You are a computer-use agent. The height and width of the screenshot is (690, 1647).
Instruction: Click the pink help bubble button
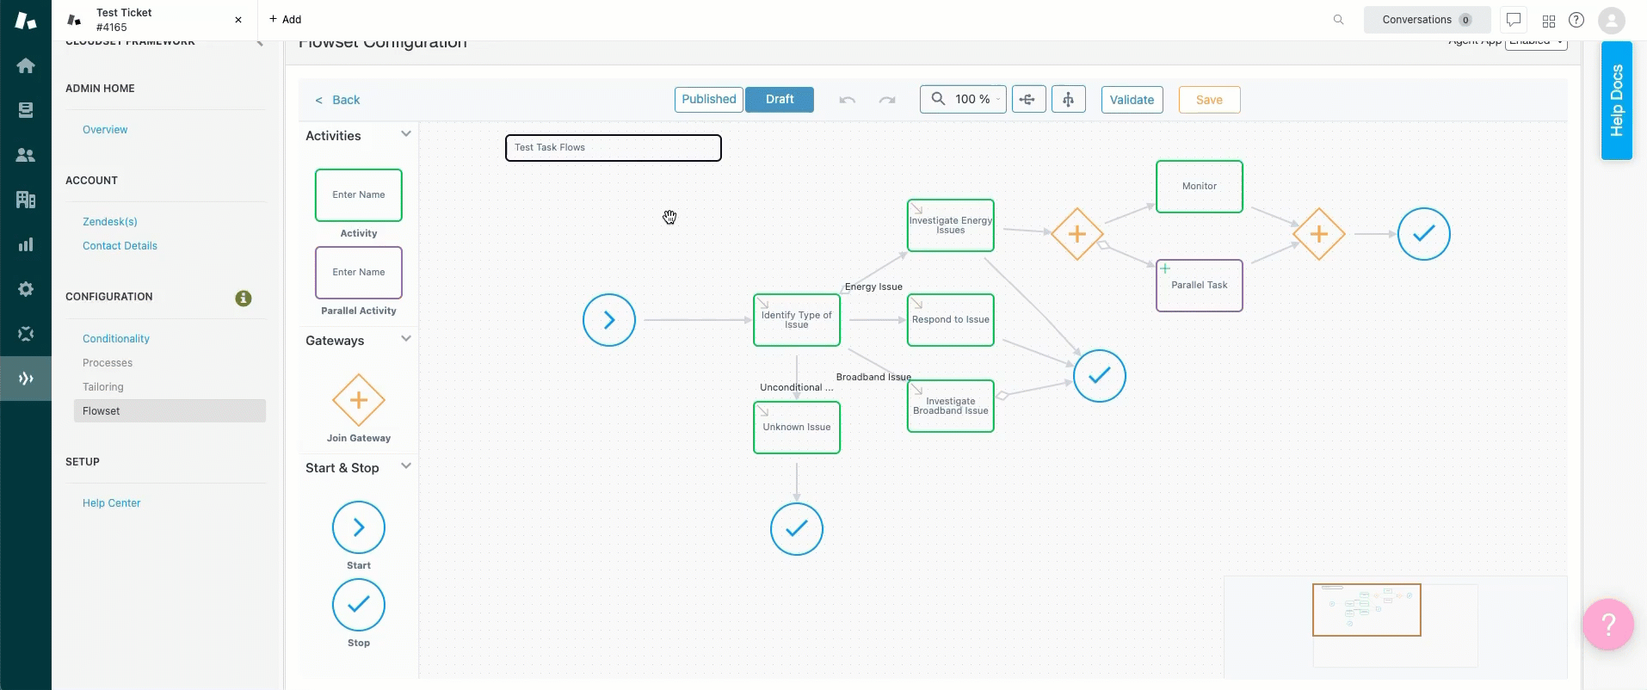click(1607, 625)
